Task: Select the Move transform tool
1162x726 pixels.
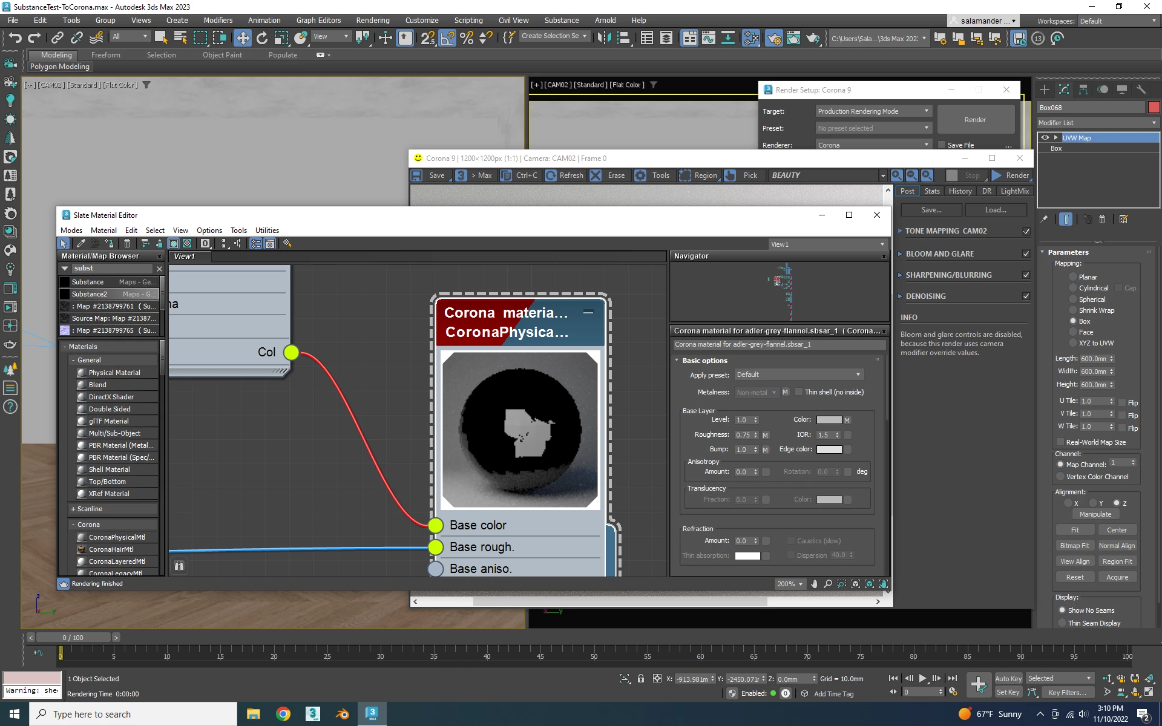Action: tap(242, 38)
